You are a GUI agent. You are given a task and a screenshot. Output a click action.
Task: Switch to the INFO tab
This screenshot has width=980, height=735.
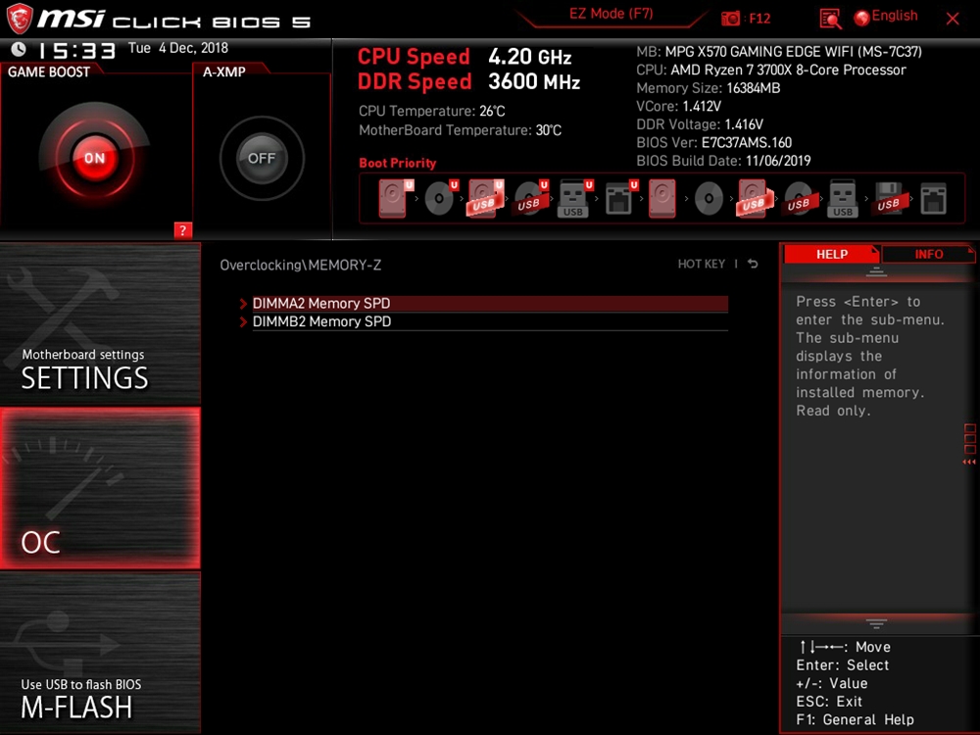point(928,254)
